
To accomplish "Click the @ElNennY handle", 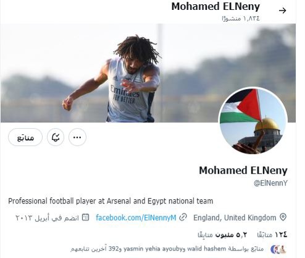I will (x=270, y=183).
